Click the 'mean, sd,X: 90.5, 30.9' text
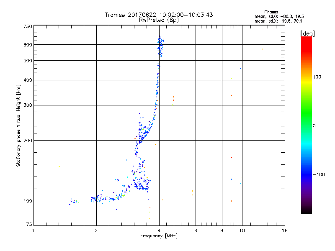335x251 pixels. click(x=278, y=21)
